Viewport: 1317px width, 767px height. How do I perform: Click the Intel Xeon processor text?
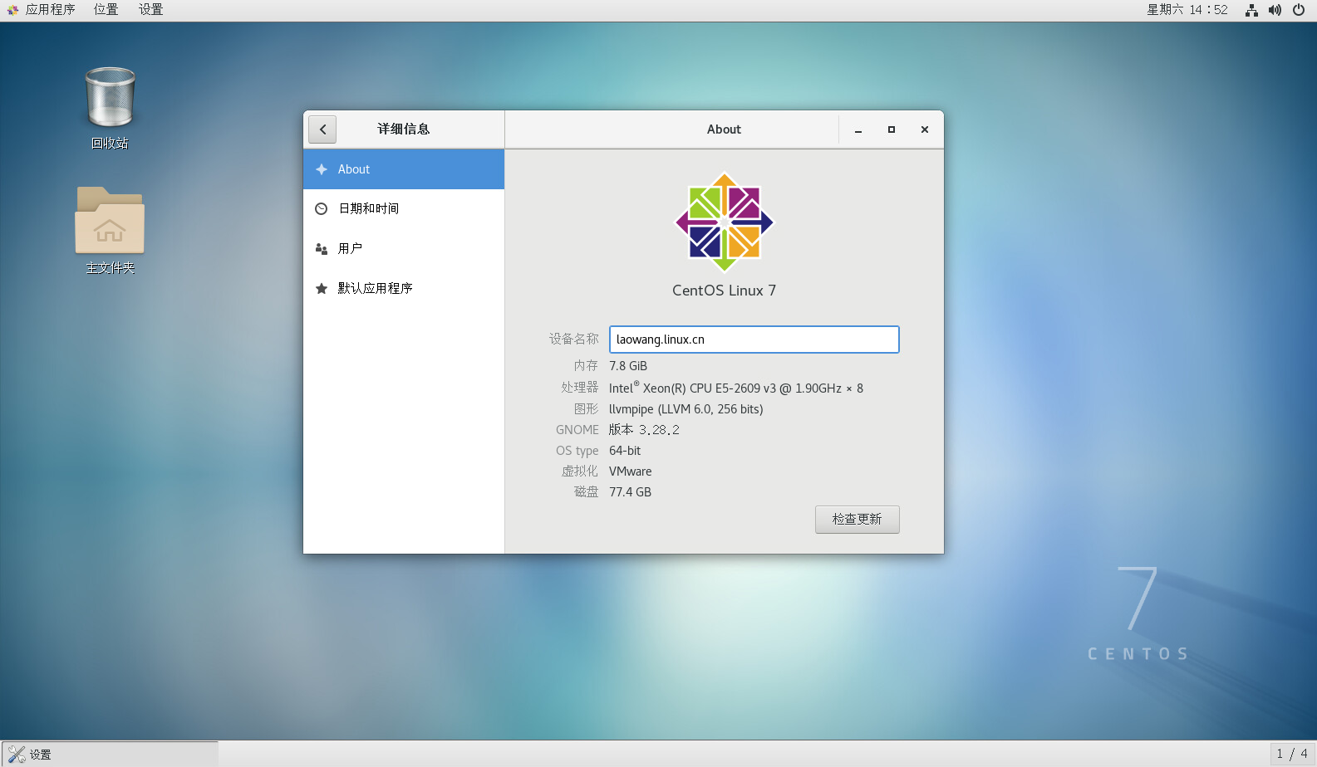[x=736, y=388]
